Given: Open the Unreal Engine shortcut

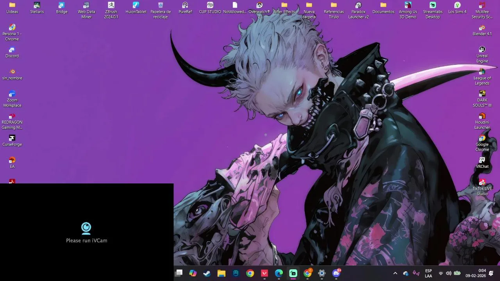Looking at the screenshot, I should click(482, 55).
